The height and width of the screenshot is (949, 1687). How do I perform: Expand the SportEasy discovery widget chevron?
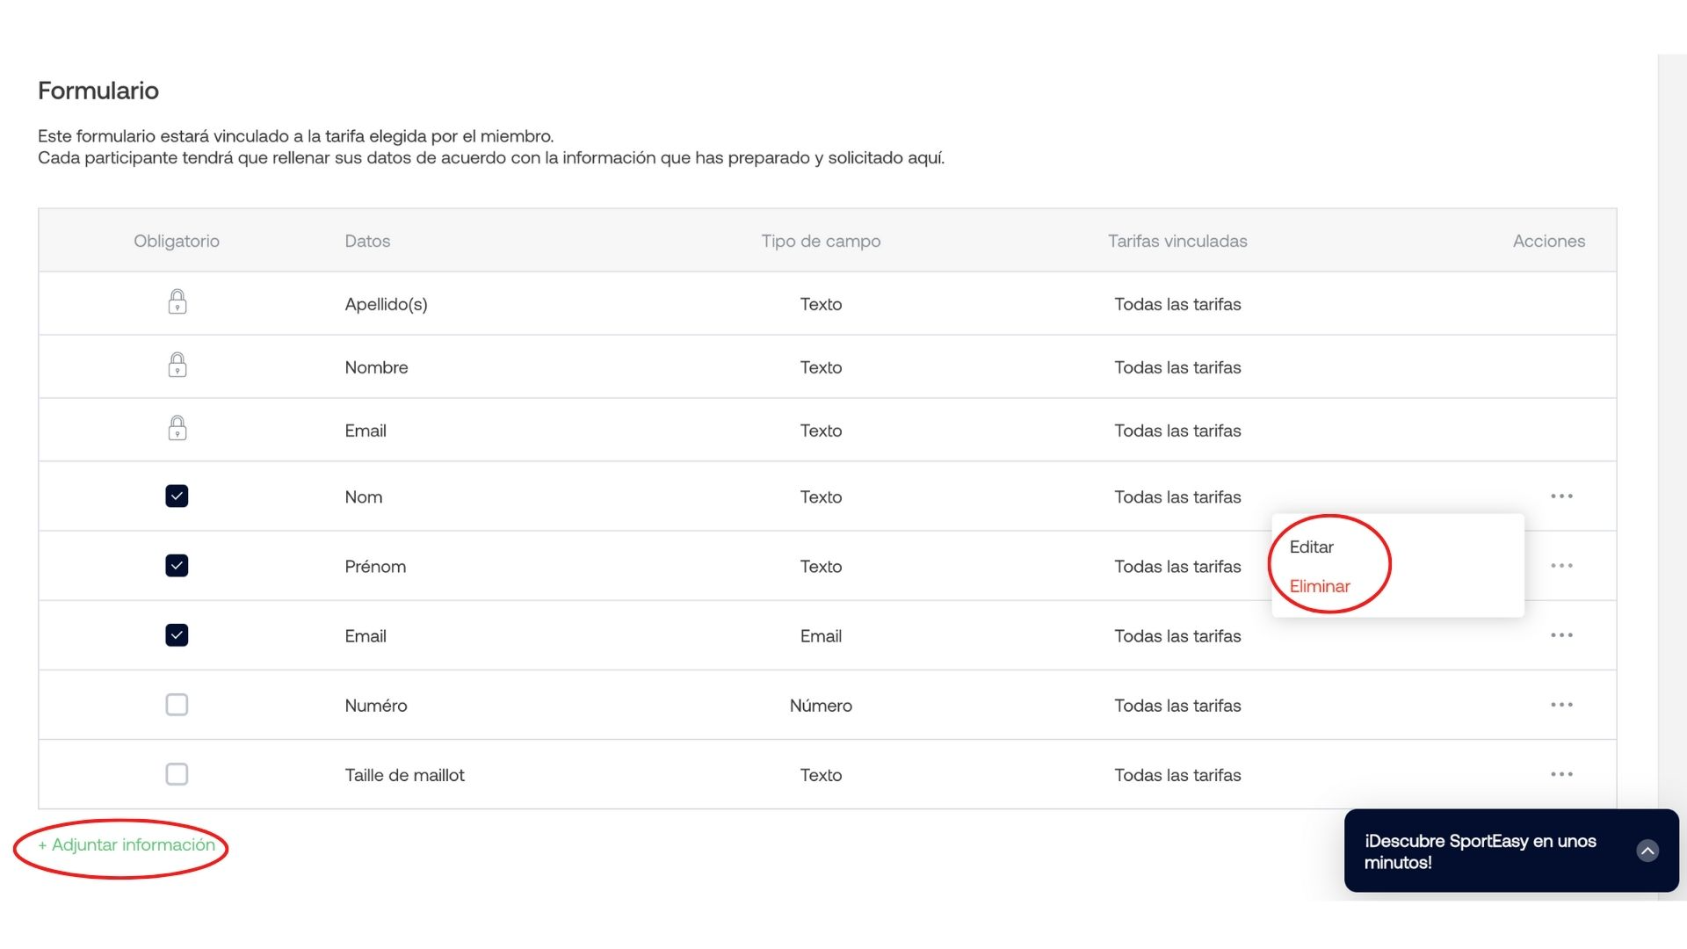coord(1647,851)
